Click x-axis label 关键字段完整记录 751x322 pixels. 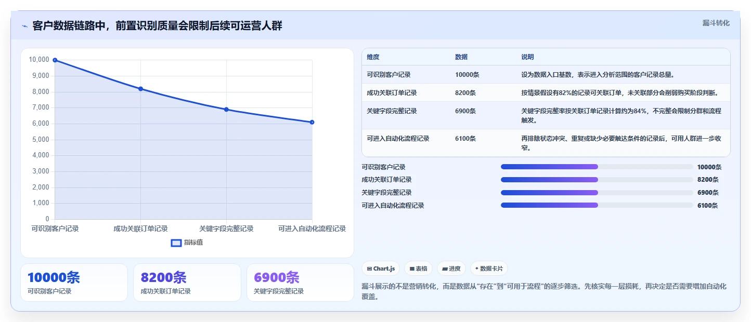(x=226, y=229)
